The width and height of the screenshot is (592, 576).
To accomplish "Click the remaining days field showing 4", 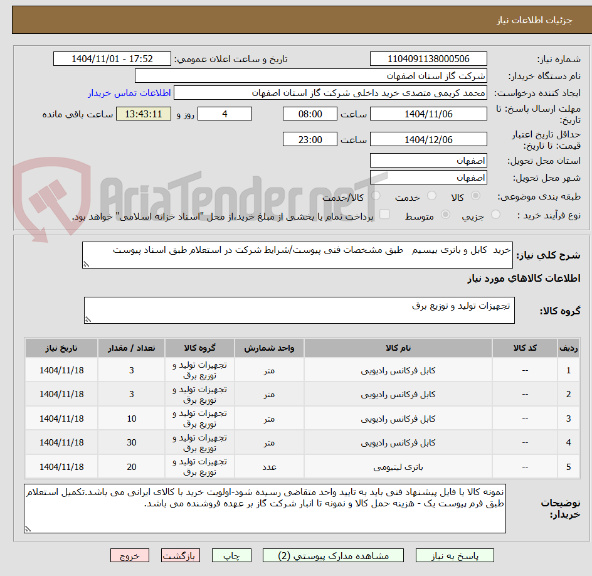I will click(225, 114).
